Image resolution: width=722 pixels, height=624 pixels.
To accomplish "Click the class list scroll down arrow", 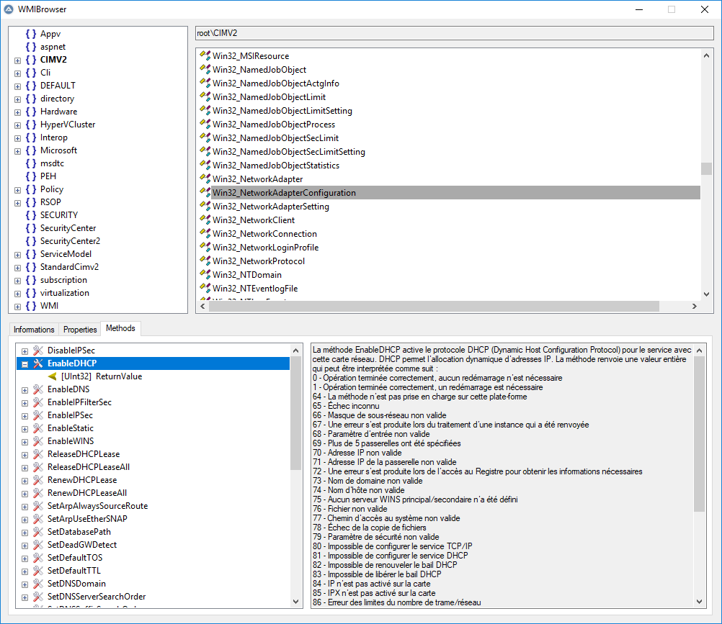I will [x=706, y=294].
